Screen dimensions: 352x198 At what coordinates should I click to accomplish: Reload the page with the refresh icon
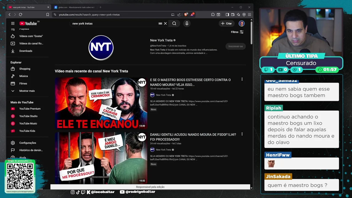point(21,15)
